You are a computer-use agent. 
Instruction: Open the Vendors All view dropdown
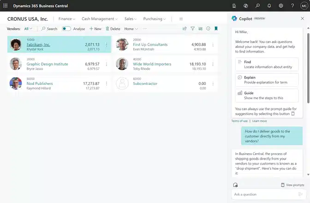(28, 29)
